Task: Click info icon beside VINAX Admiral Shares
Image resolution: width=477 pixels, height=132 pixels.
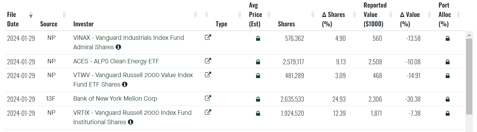Action: [118, 47]
